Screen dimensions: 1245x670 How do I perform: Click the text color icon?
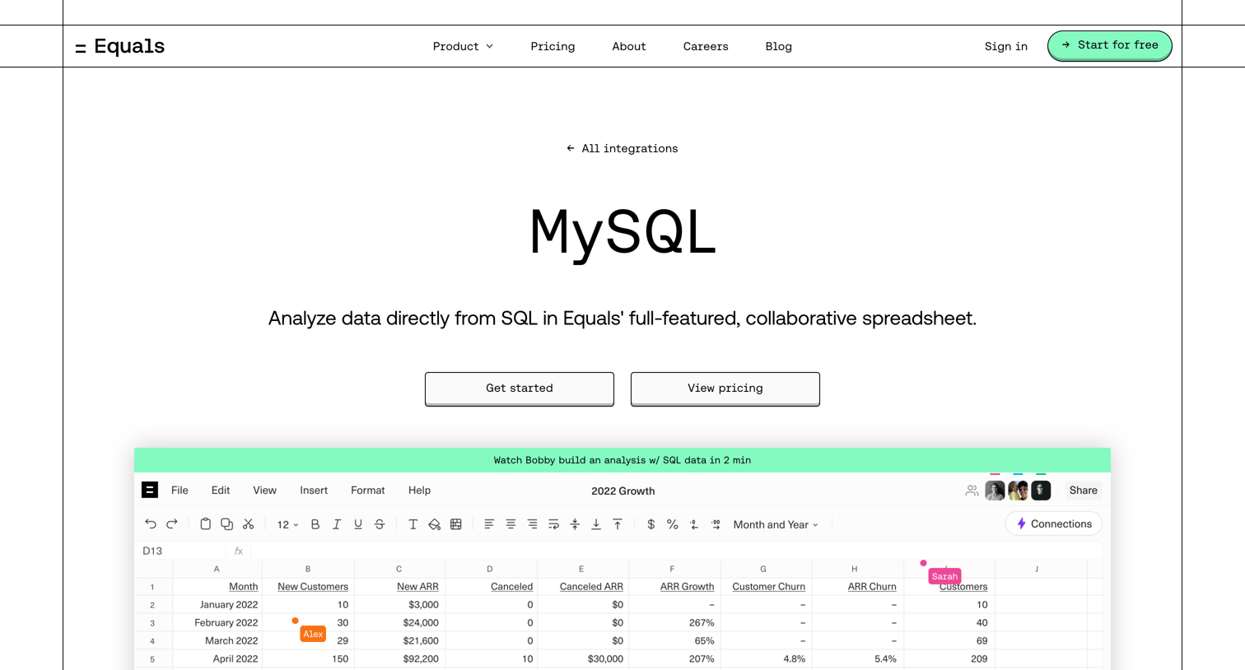413,524
